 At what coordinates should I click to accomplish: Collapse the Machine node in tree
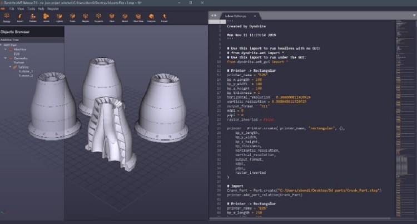coord(6,49)
